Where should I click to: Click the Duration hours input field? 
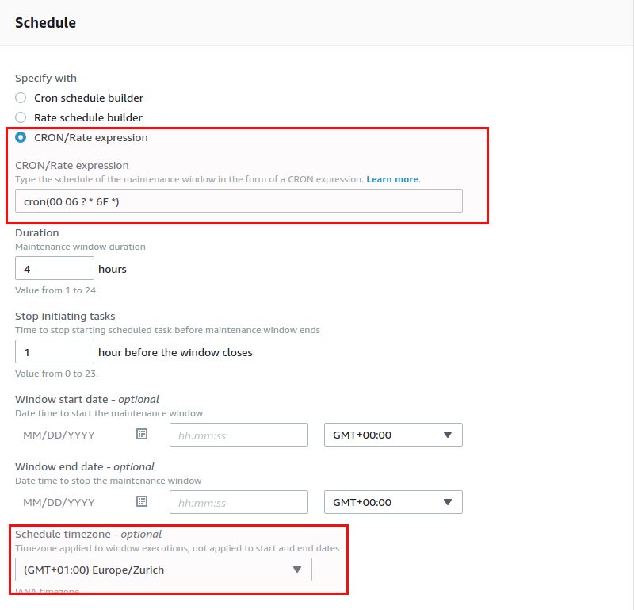click(55, 268)
